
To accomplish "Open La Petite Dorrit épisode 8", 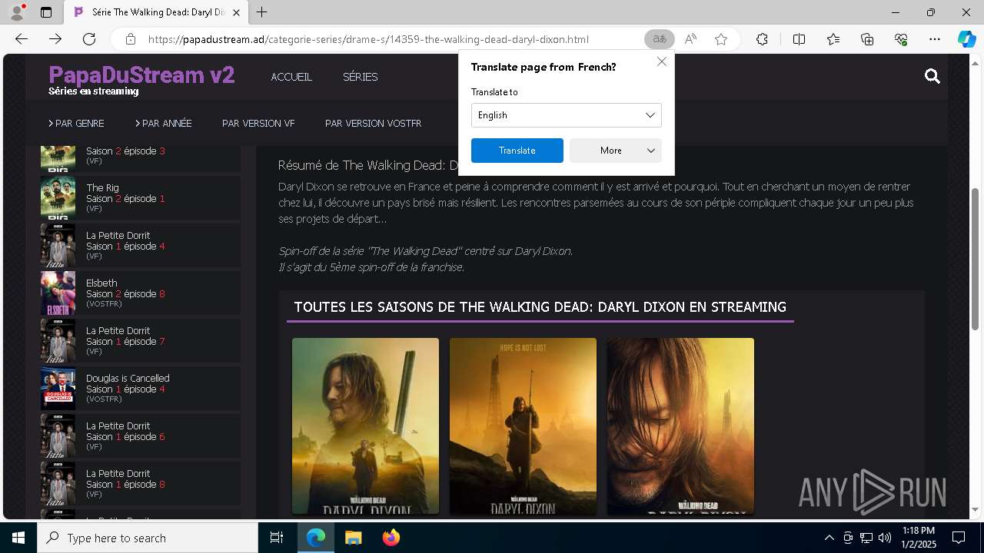I will (x=141, y=483).
